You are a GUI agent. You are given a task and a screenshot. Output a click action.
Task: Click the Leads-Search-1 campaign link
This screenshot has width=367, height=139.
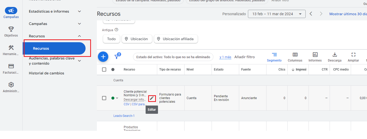tap(124, 116)
